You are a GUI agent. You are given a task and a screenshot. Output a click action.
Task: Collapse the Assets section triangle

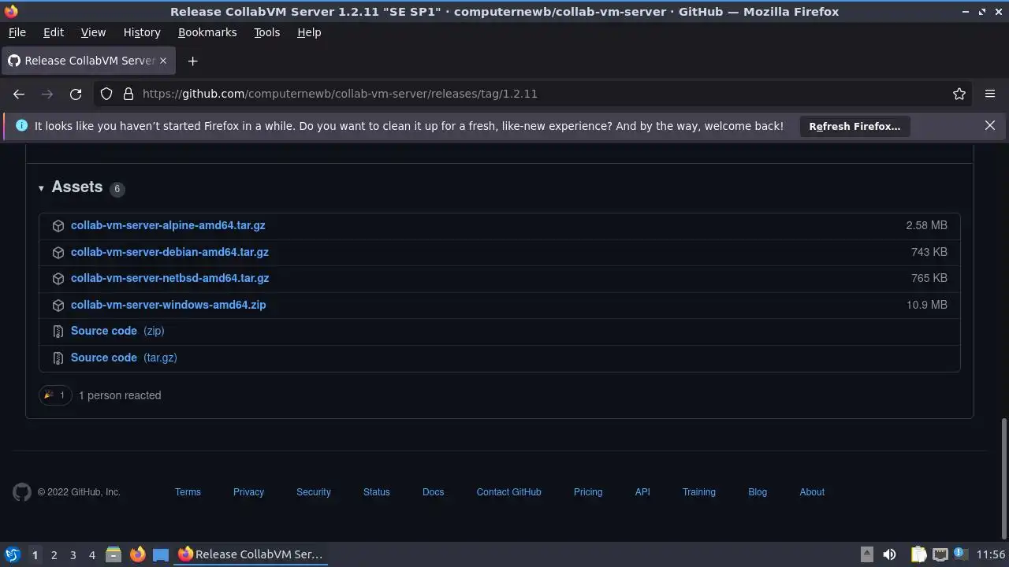[41, 188]
